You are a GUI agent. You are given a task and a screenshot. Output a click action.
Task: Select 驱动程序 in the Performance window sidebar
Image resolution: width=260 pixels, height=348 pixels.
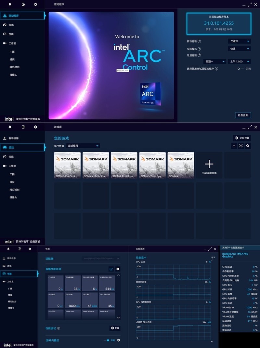coord(19,258)
